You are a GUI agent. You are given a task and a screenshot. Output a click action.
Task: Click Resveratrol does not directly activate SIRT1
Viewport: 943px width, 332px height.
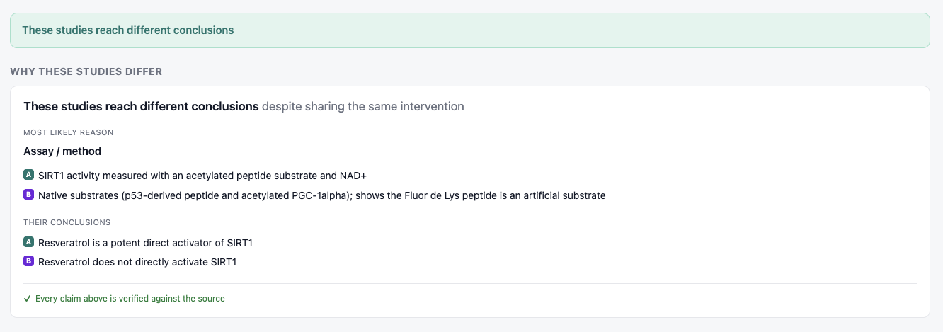click(x=137, y=262)
